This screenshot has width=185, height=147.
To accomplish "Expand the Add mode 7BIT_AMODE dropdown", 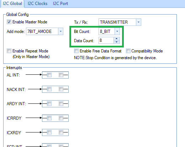I will [x=60, y=32].
